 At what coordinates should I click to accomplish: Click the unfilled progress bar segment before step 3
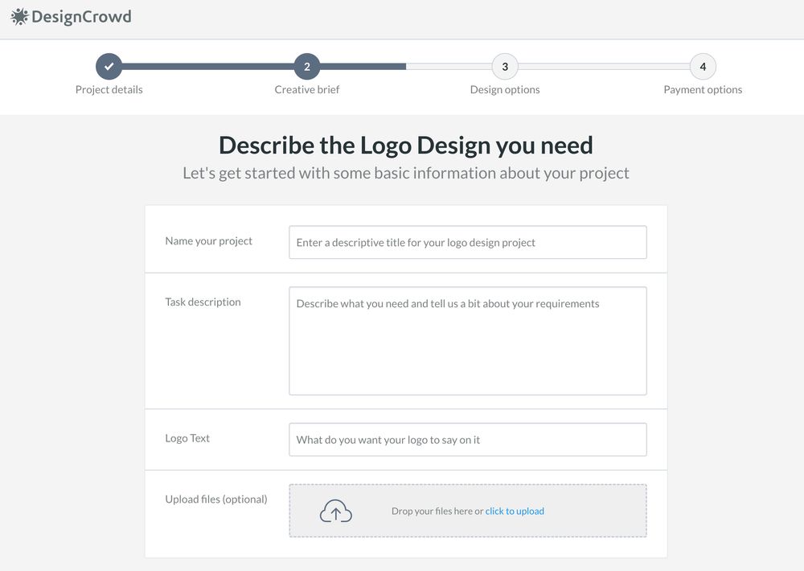click(449, 67)
